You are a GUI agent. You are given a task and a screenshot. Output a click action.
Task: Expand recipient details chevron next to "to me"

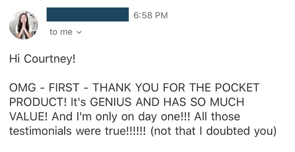(x=79, y=33)
